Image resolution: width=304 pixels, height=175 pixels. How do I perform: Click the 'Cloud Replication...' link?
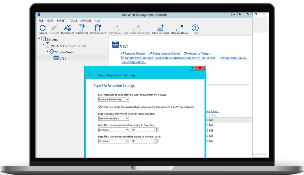pyautogui.click(x=134, y=62)
